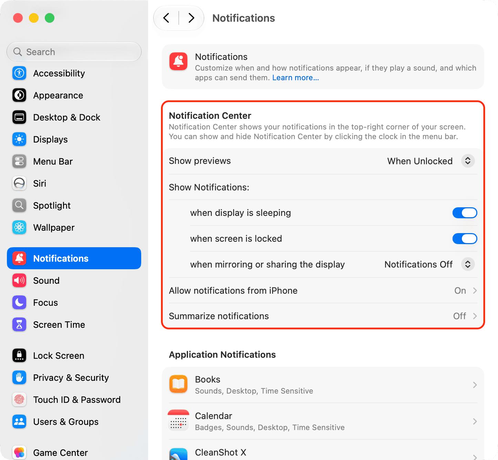Click the Wallpaper flower icon
This screenshot has width=498, height=460.
pyautogui.click(x=19, y=227)
